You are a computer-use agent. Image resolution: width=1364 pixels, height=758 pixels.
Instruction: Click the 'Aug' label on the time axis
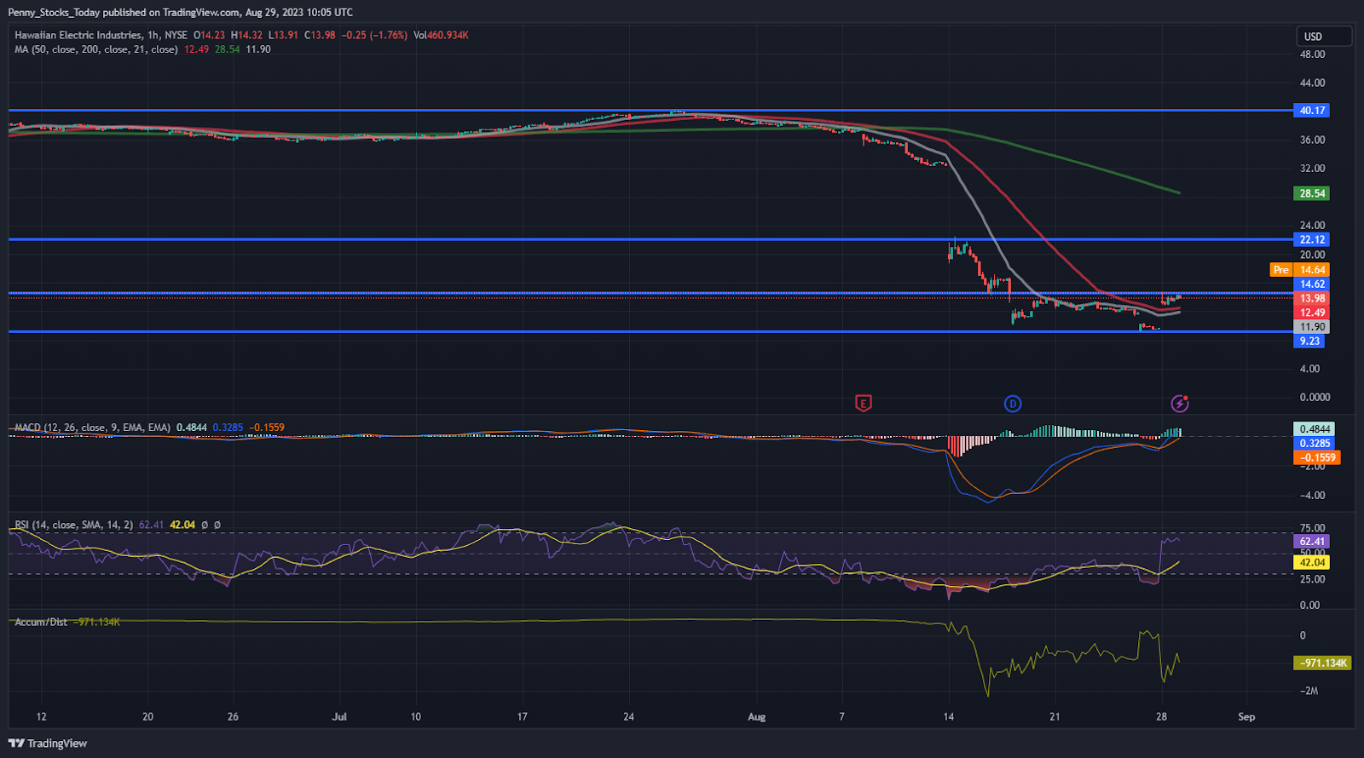[756, 717]
